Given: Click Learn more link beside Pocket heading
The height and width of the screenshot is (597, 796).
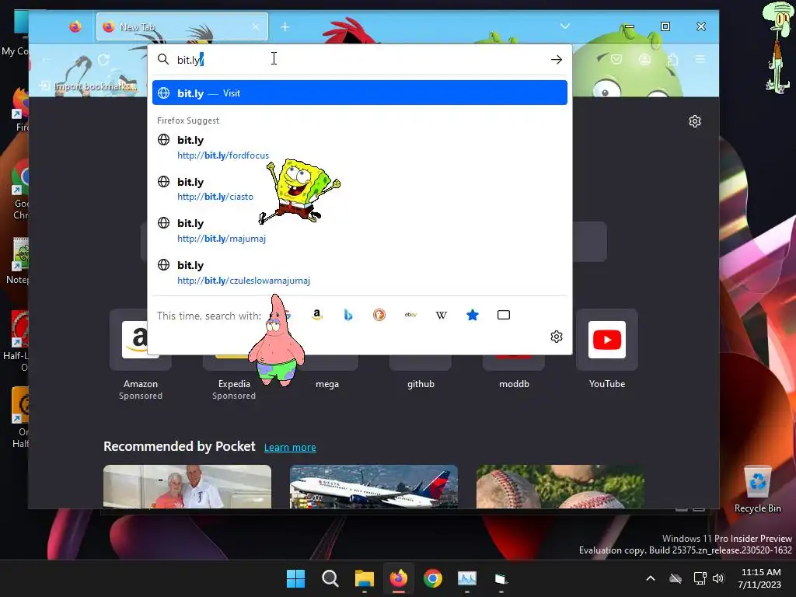Looking at the screenshot, I should click(x=290, y=447).
